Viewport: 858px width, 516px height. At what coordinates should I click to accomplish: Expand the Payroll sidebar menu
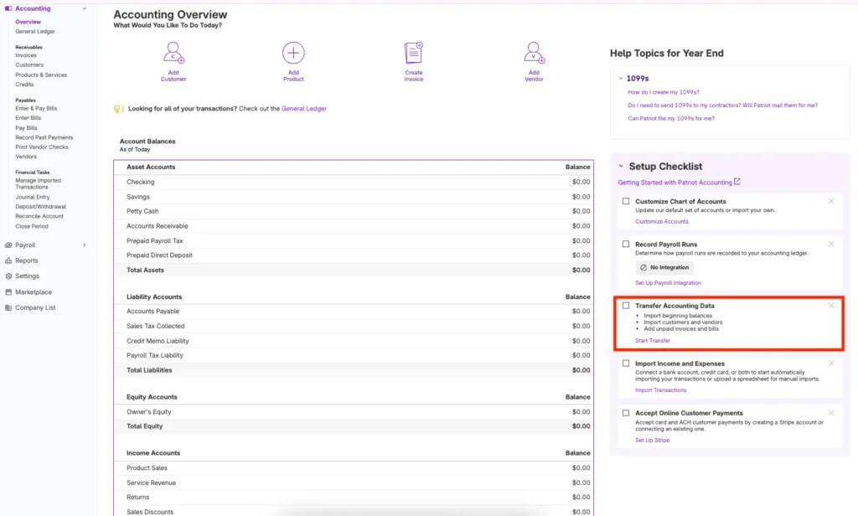[85, 245]
